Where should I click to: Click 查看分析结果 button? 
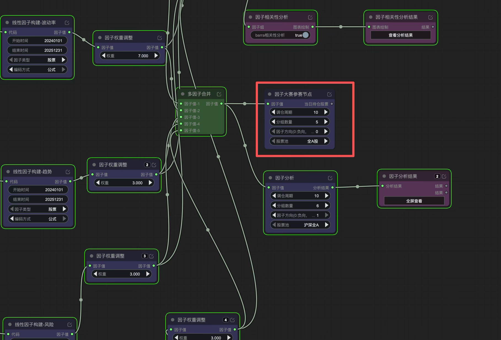pos(401,35)
